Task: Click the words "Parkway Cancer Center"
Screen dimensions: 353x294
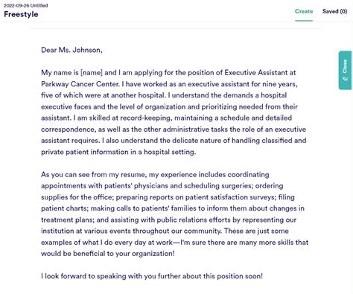Action: pyautogui.click(x=80, y=84)
